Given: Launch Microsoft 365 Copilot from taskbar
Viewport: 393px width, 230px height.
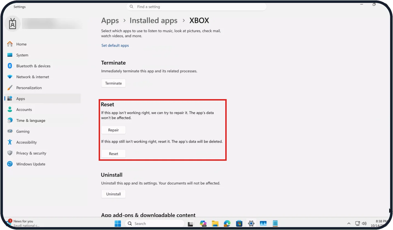Looking at the screenshot, I should click(x=203, y=223).
